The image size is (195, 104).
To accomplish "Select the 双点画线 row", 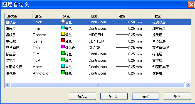I will click(98, 48).
